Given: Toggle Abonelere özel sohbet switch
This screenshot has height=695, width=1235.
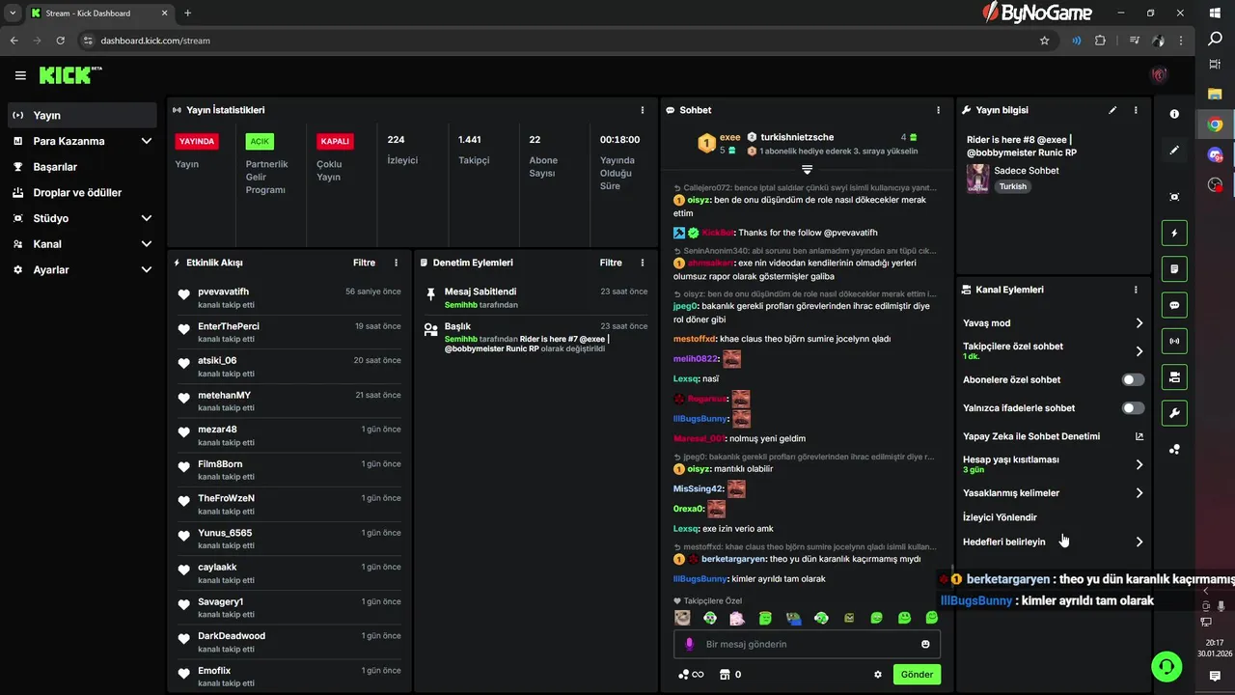Looking at the screenshot, I should click(1134, 380).
